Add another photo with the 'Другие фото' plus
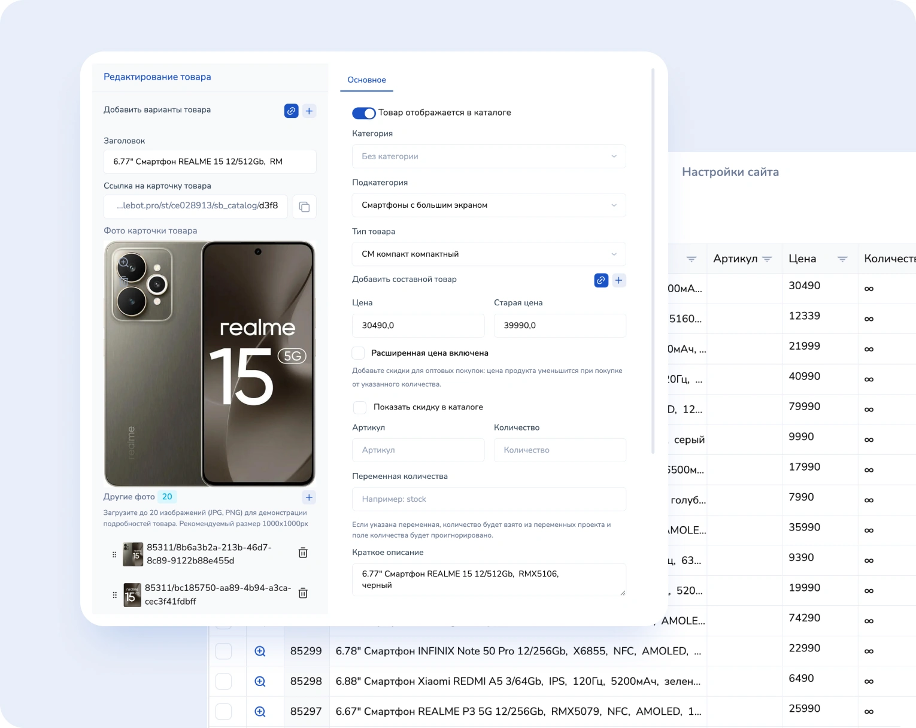This screenshot has width=916, height=728. [309, 497]
